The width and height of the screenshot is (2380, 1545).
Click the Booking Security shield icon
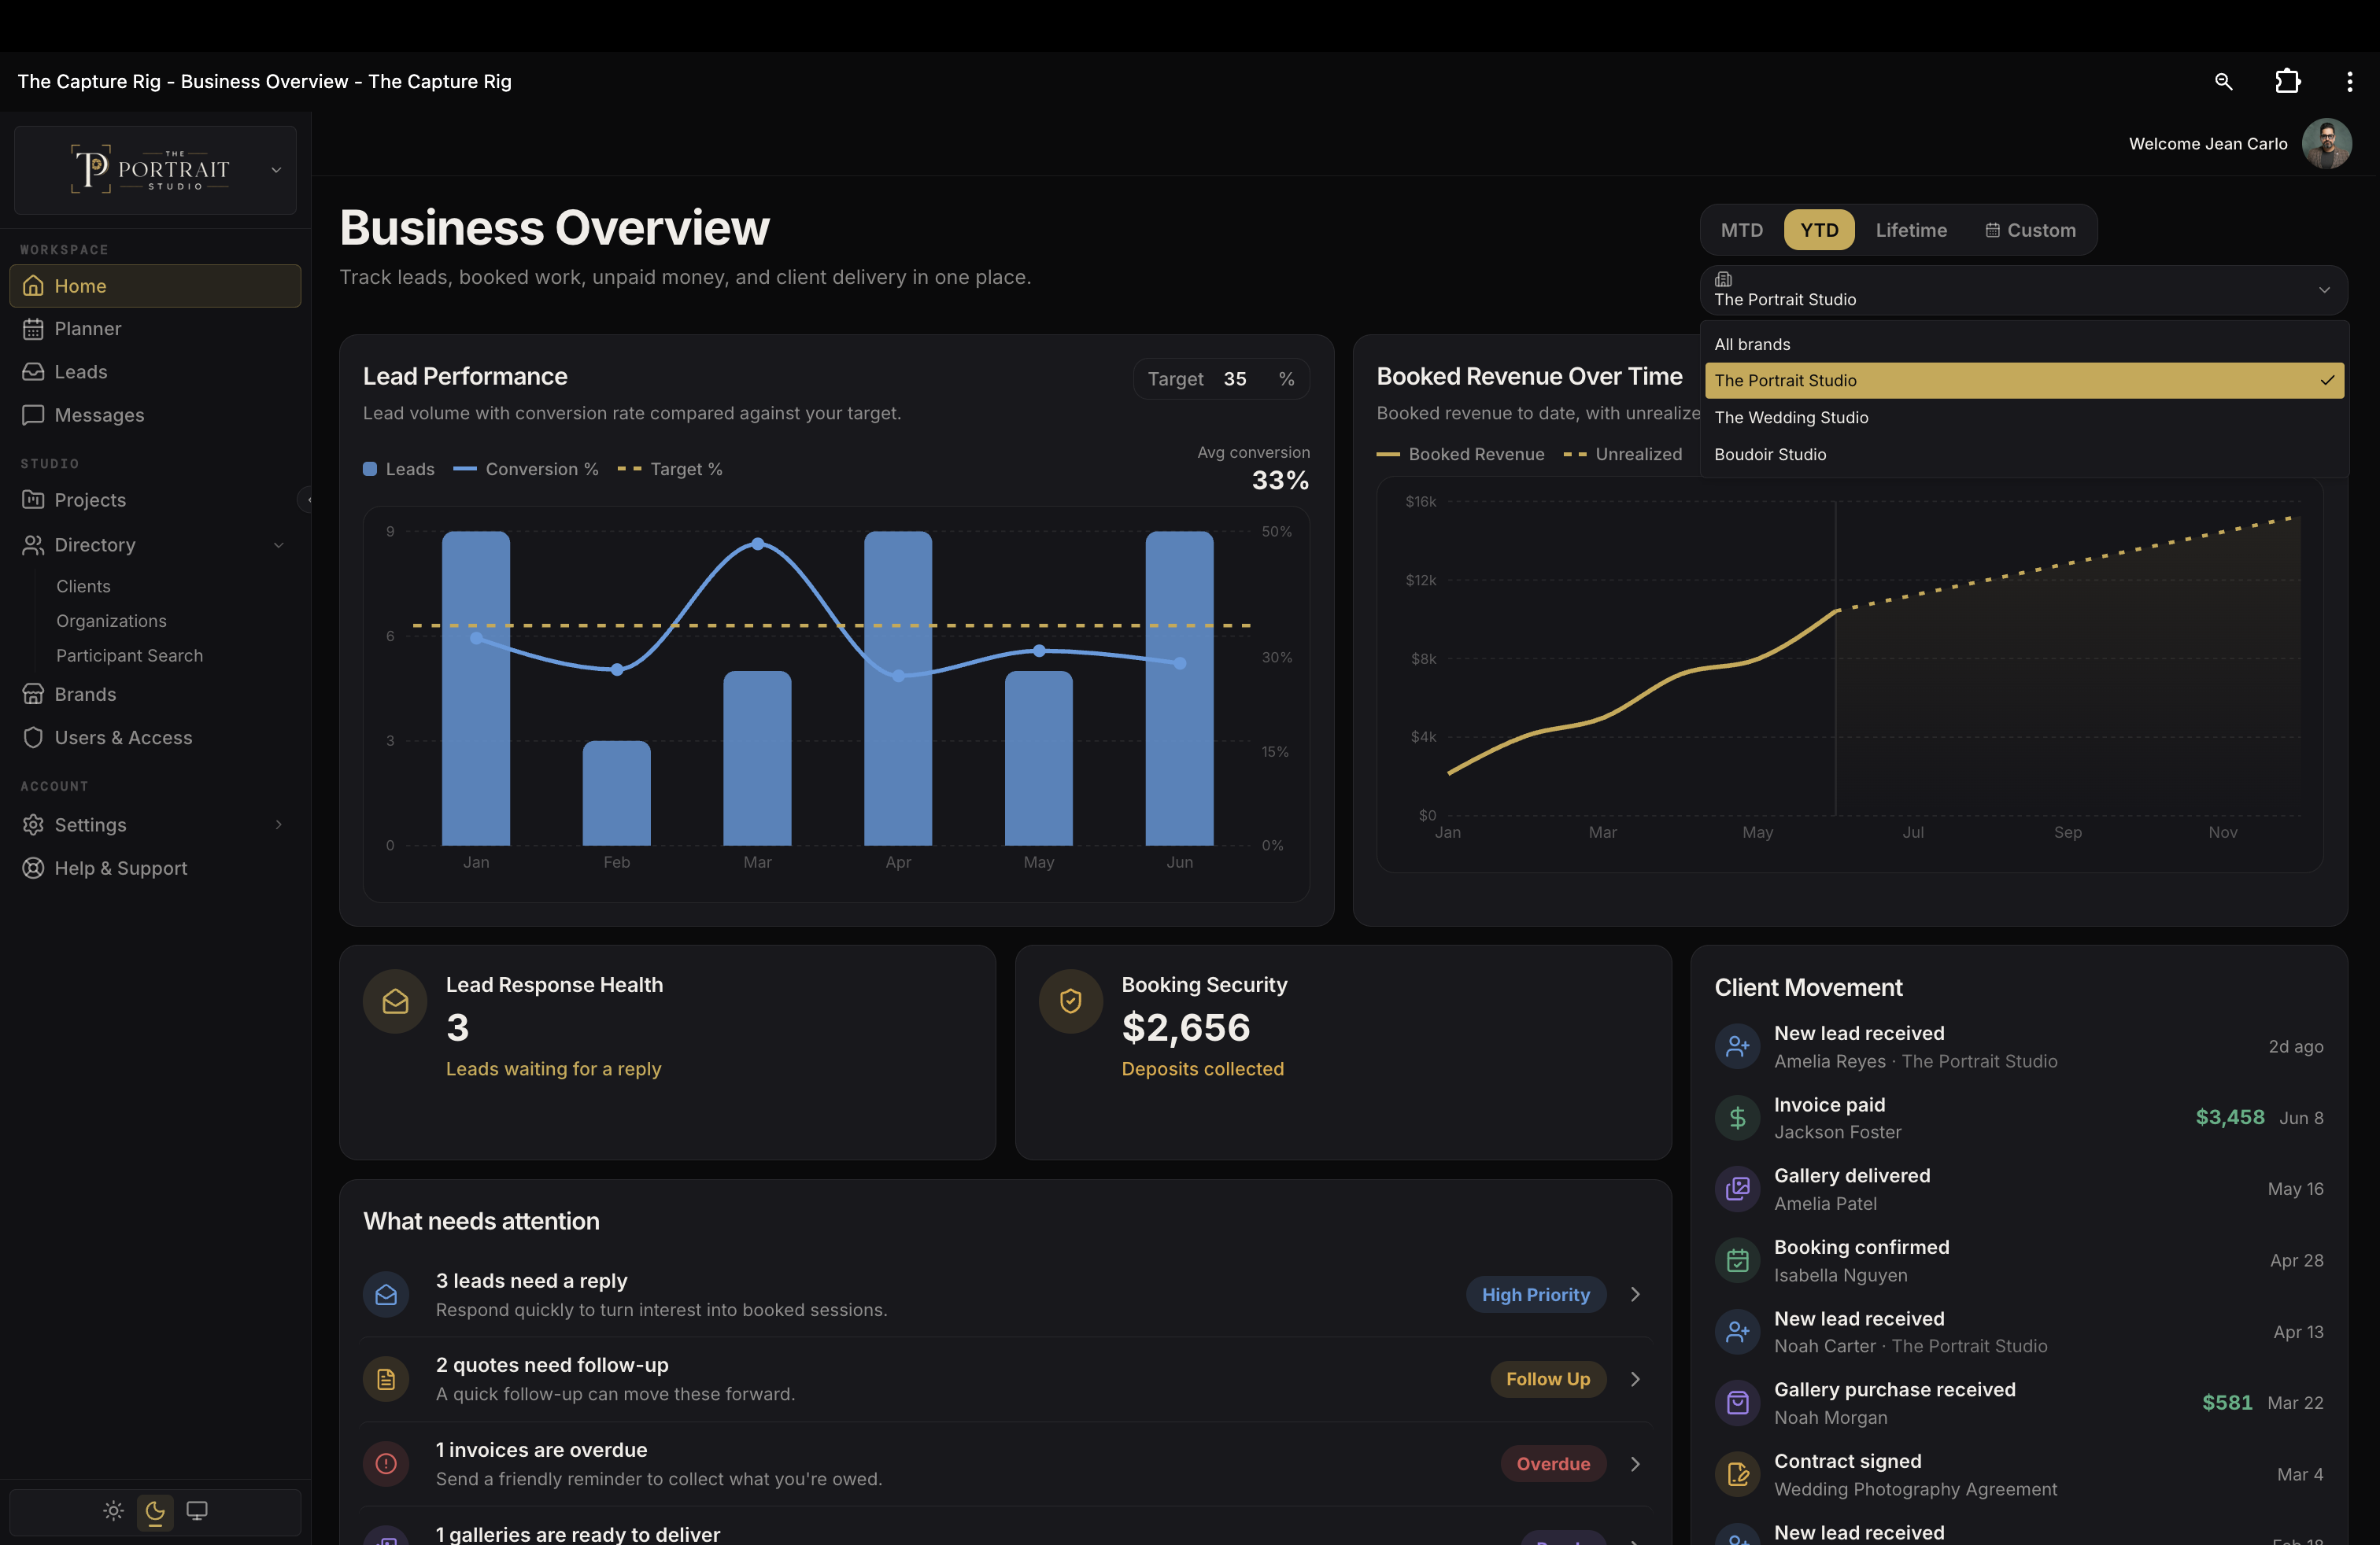(x=1071, y=1001)
